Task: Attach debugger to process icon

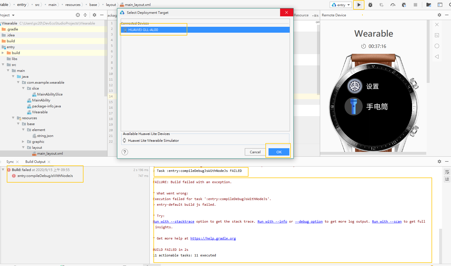Action: [404, 5]
